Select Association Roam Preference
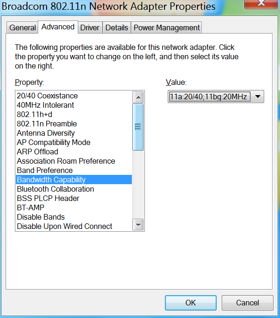The image size is (280, 318). point(74,161)
